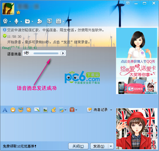
Task: Open the title bar window menu dropdown
Action: pyautogui.click(x=128, y=3)
